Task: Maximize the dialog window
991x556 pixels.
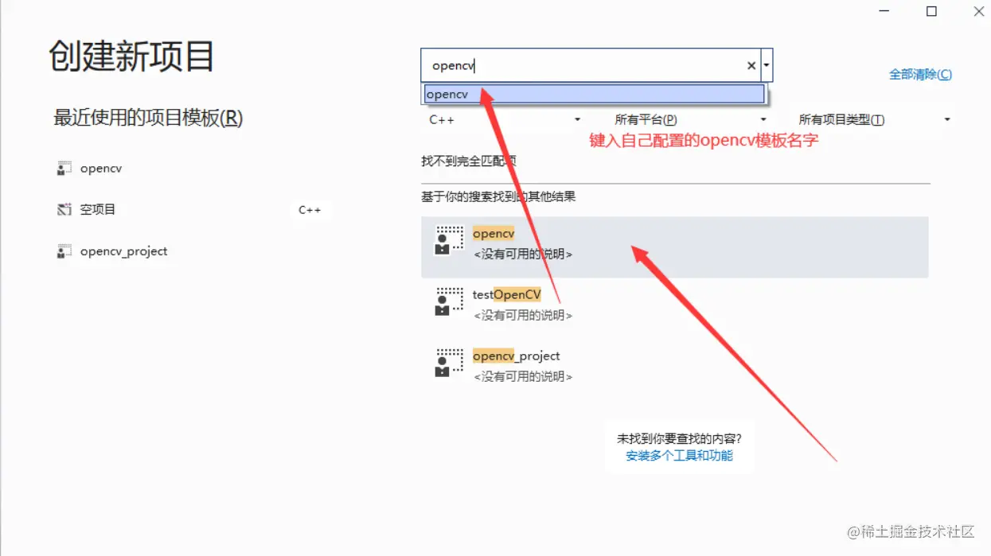Action: 931,11
